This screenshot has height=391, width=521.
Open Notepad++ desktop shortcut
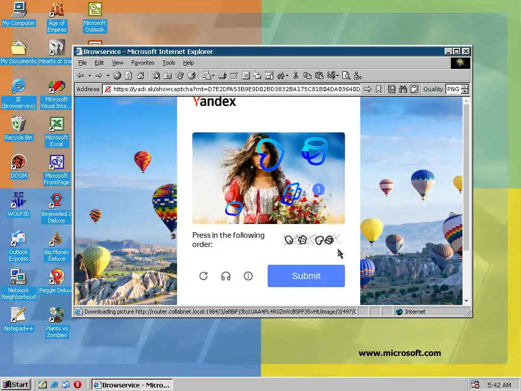(18, 320)
